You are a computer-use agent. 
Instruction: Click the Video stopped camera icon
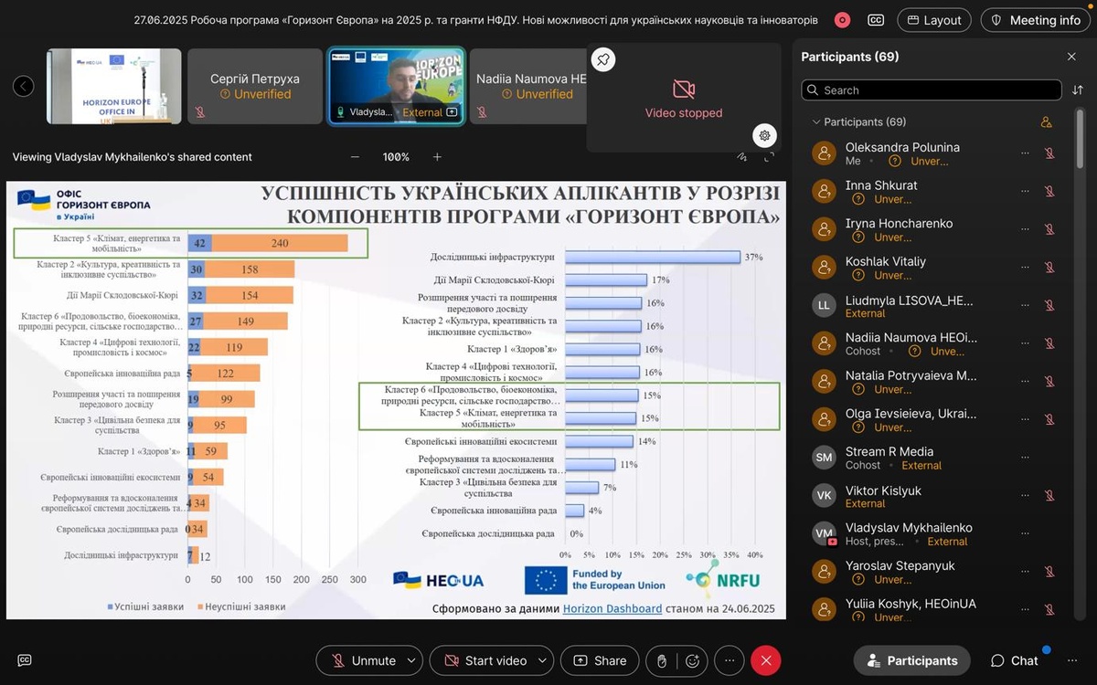tap(684, 89)
